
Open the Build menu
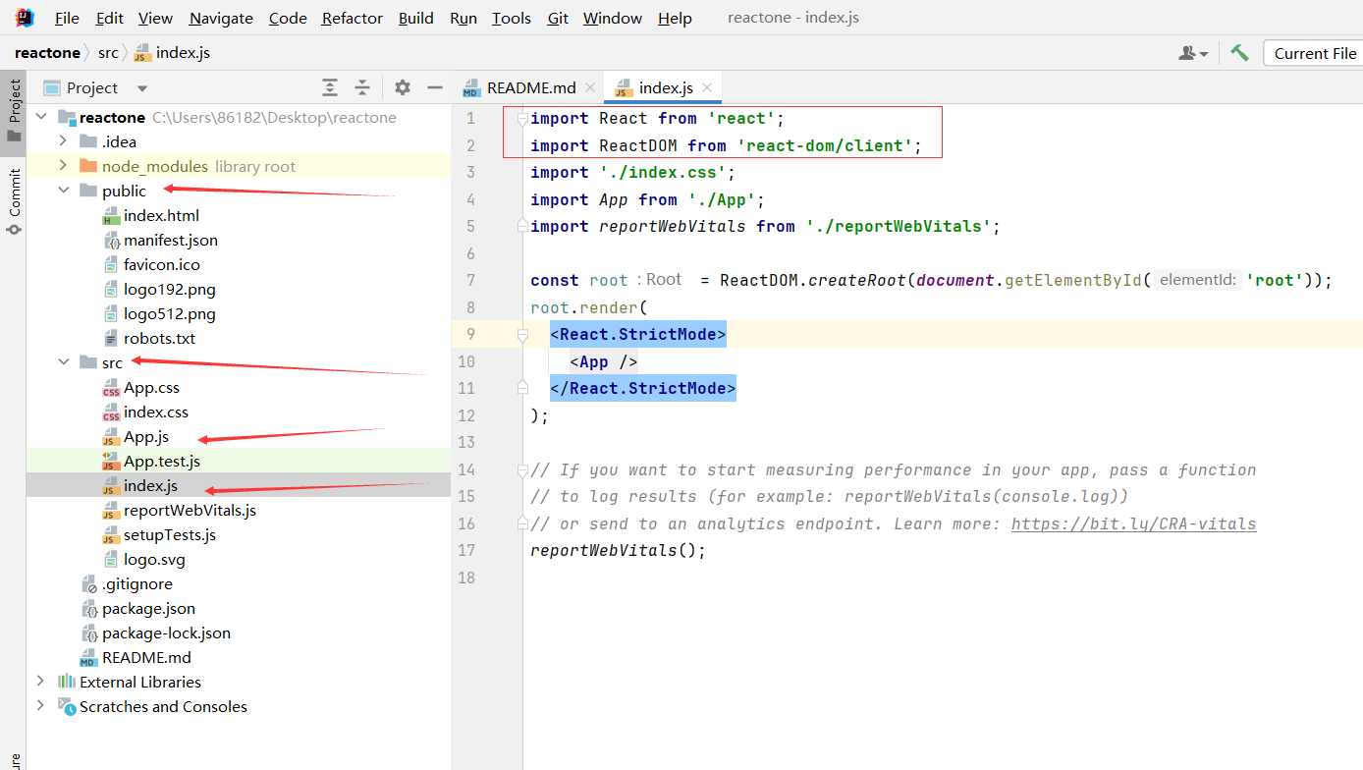pos(416,18)
